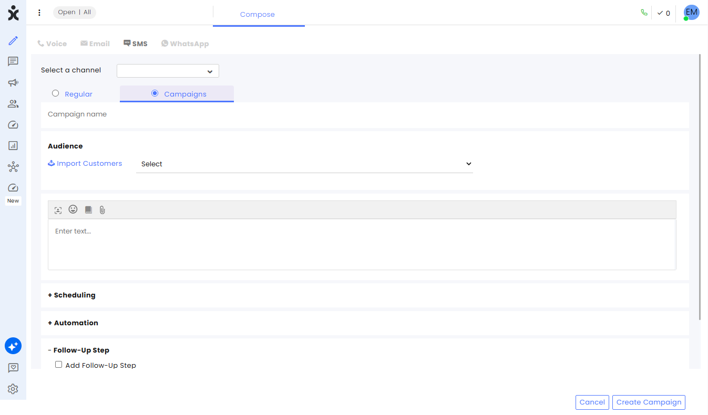Expand the Scheduling section
708x415 pixels.
tap(71, 295)
